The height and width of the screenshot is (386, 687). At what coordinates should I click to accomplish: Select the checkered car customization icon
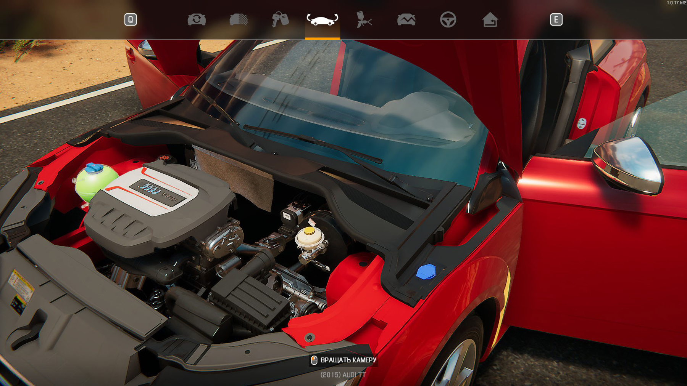coord(239,19)
